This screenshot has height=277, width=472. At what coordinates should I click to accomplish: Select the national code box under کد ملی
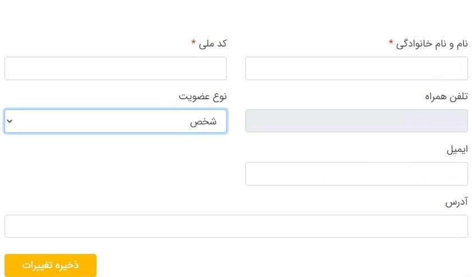click(116, 68)
